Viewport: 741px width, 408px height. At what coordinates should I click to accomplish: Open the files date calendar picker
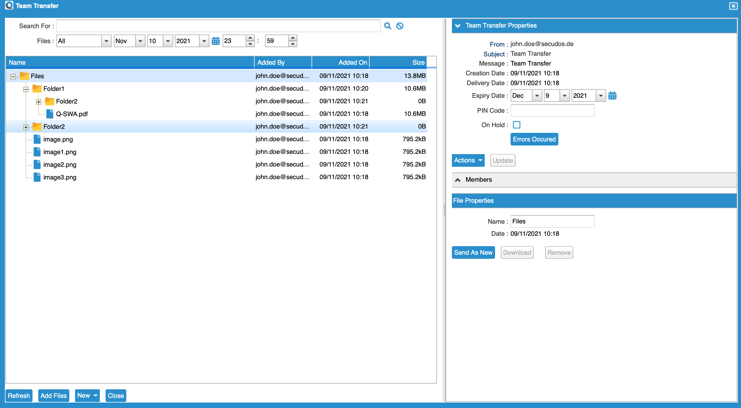click(x=215, y=41)
